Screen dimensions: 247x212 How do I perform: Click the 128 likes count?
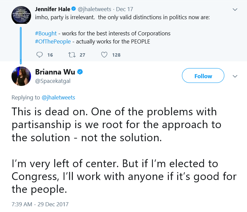point(116,55)
